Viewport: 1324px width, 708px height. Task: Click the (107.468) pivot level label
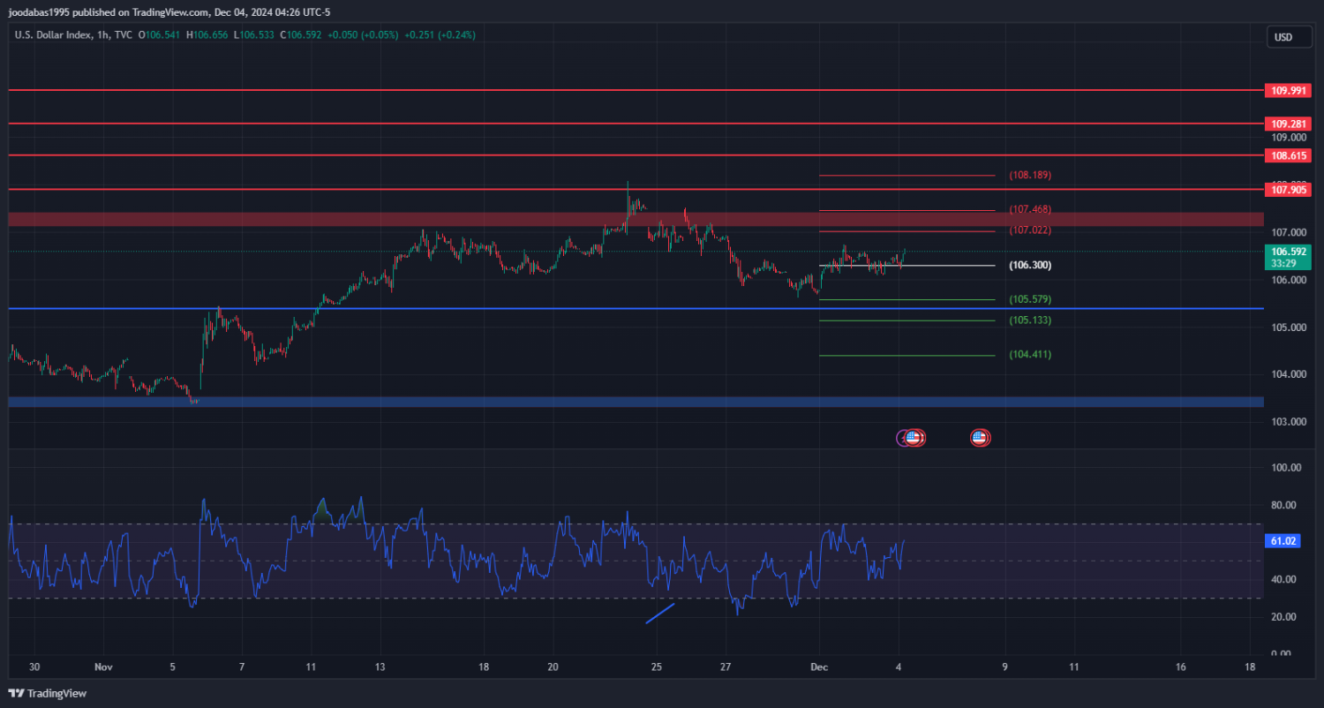[1030, 209]
